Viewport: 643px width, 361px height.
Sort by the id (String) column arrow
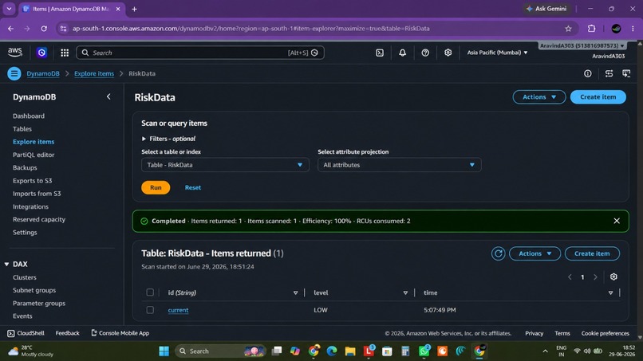coord(295,293)
